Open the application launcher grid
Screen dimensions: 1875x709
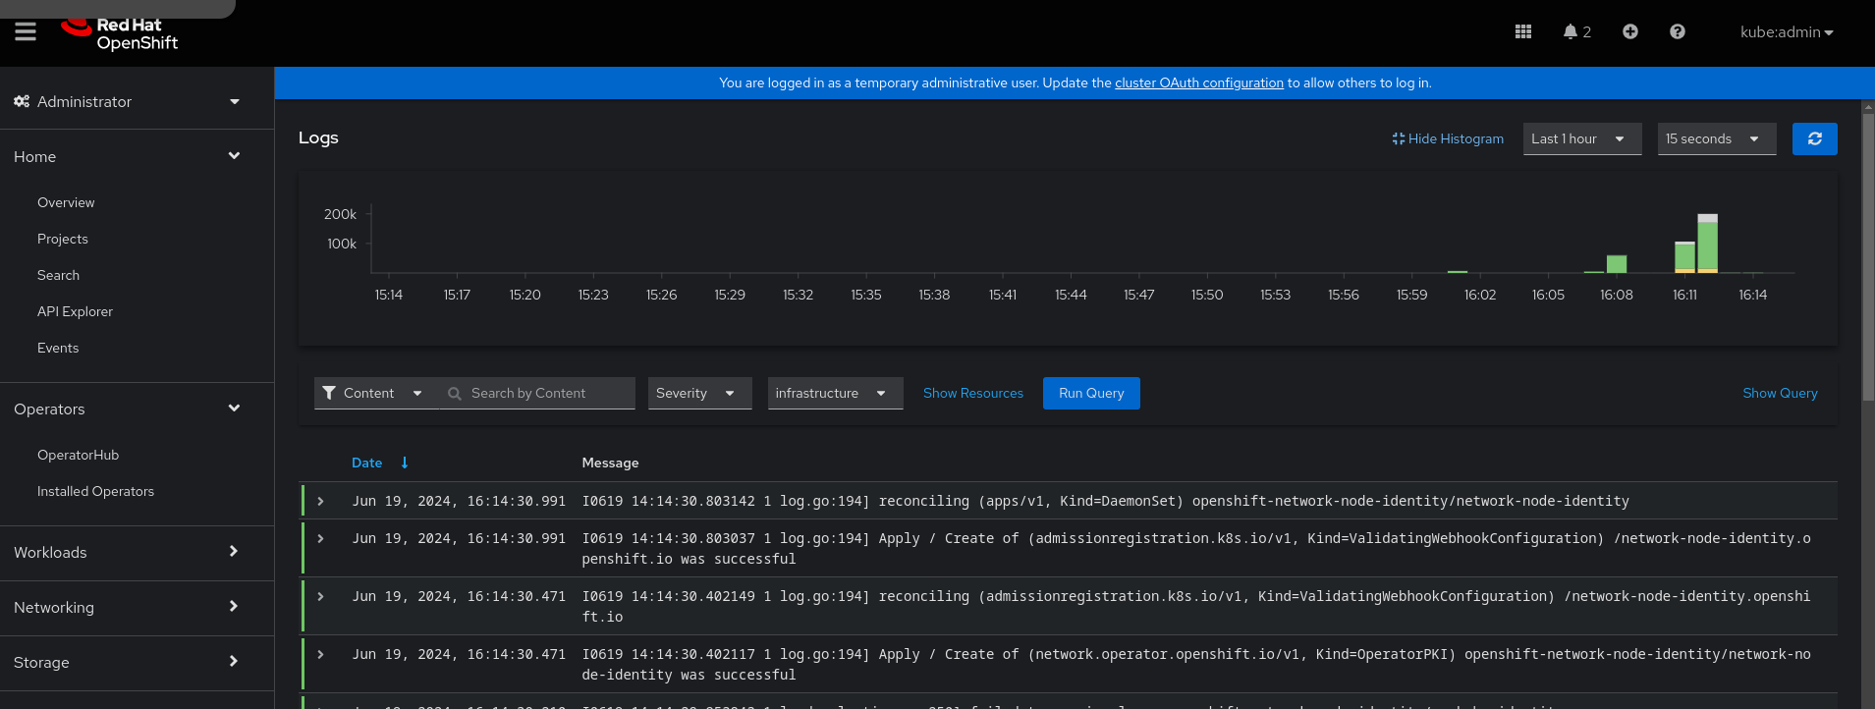tap(1522, 32)
